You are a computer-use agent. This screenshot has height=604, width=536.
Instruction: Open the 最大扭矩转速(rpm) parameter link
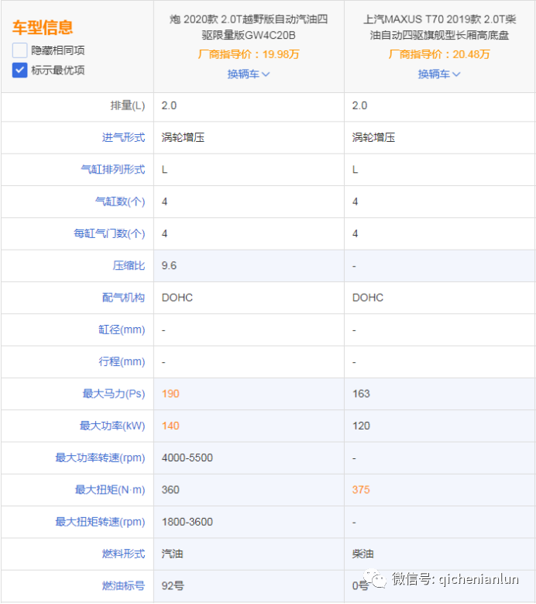[101, 522]
